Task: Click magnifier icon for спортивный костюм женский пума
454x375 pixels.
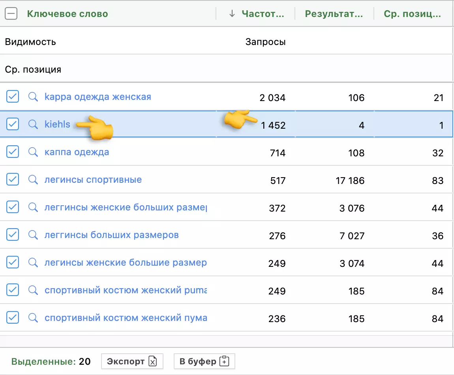Action: click(33, 318)
